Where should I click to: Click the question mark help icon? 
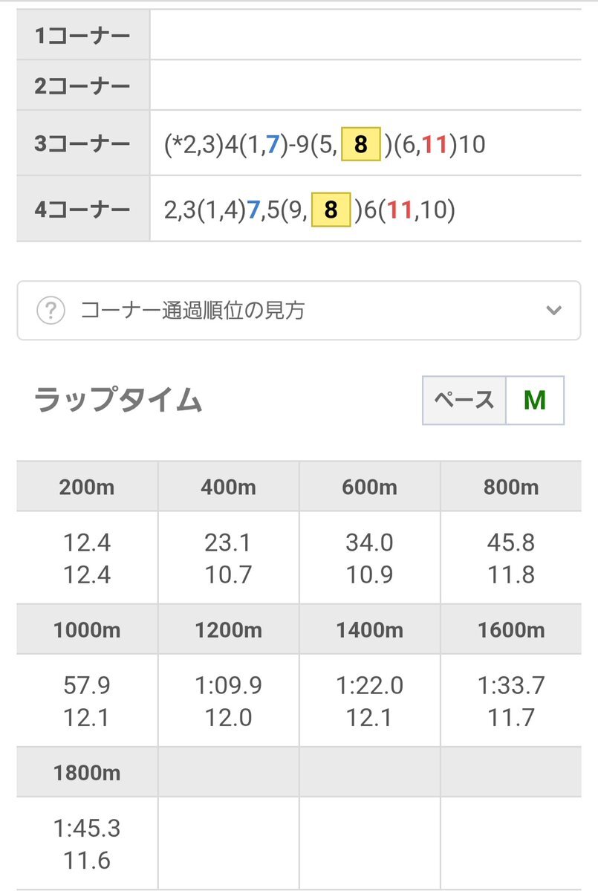click(51, 311)
